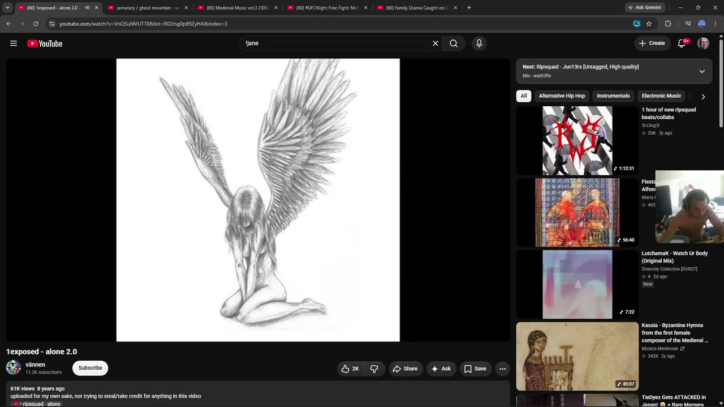Expand the Next: Ripsquad mix queue

[702, 71]
